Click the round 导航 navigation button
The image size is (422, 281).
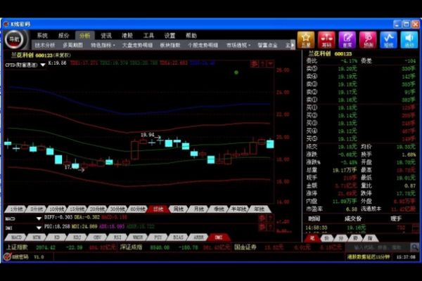click(15, 39)
